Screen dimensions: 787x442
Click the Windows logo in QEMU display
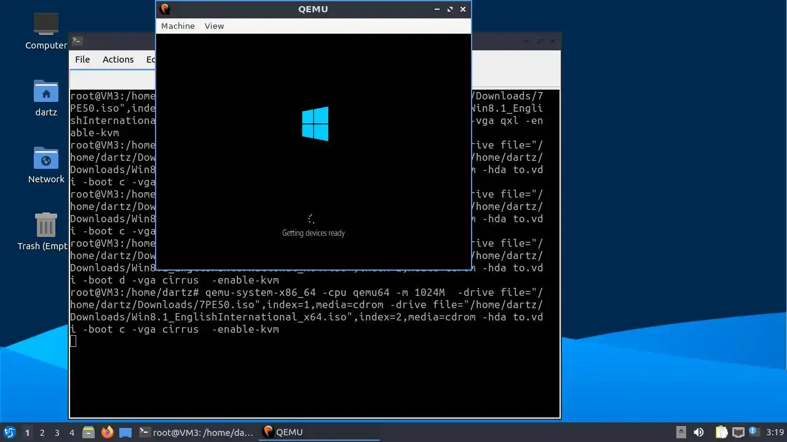point(315,124)
